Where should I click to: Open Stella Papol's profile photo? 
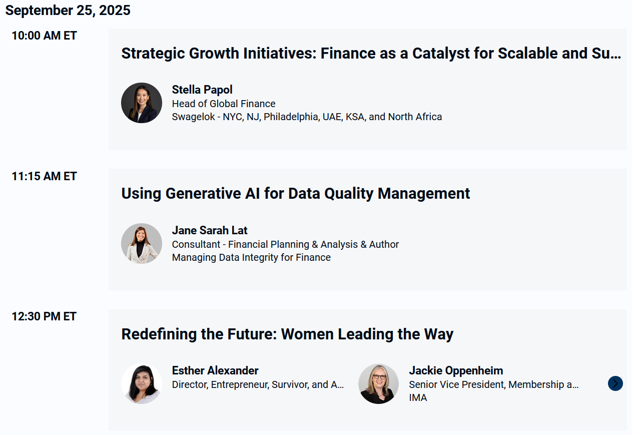point(142,103)
